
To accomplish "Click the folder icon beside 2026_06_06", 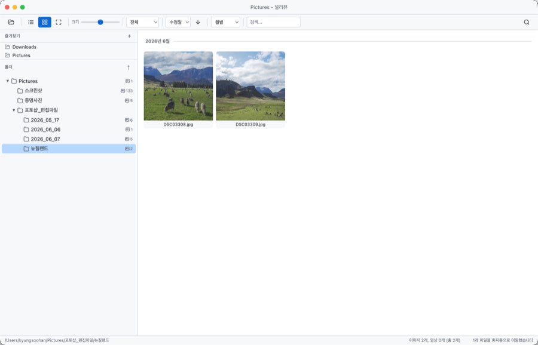I will pyautogui.click(x=26, y=130).
